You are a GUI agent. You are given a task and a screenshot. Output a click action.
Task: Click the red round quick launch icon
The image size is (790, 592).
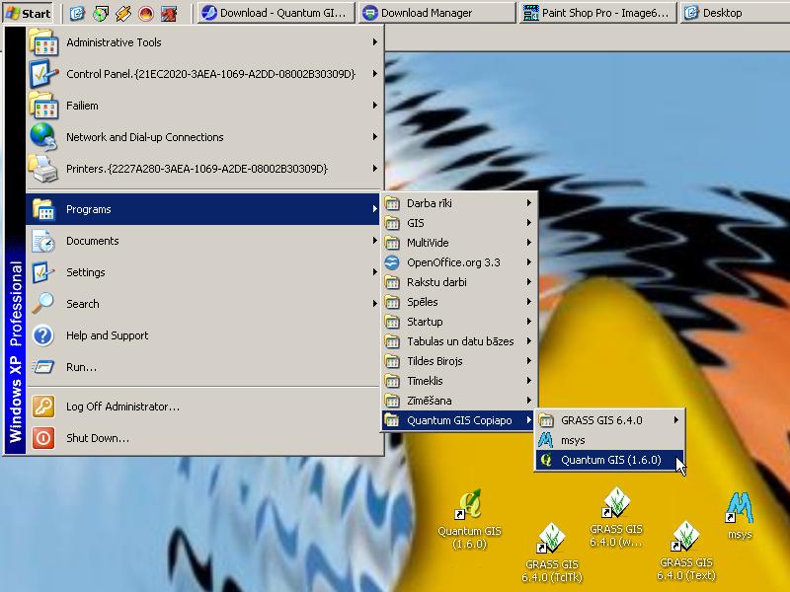tap(145, 13)
